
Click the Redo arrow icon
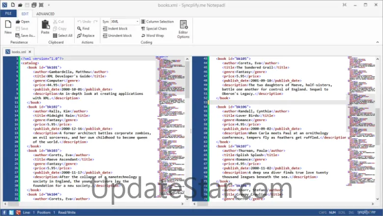pyautogui.click(x=96, y=22)
